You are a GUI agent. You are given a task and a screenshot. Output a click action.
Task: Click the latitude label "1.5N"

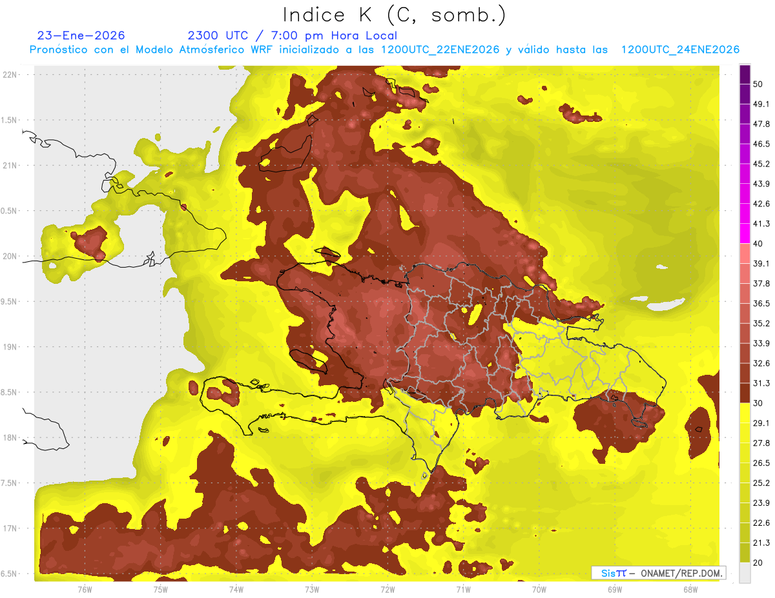(8, 121)
